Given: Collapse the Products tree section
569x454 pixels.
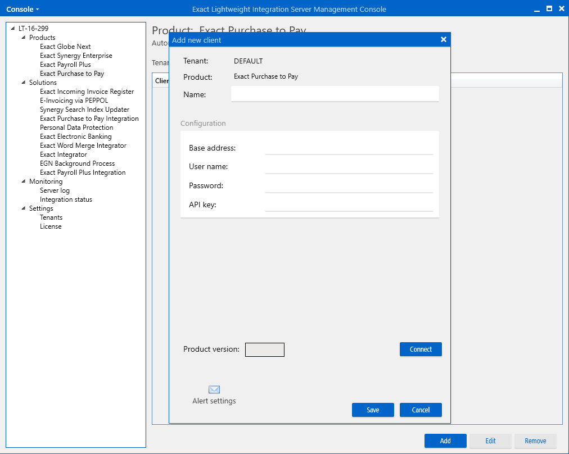Looking at the screenshot, I should click(24, 37).
